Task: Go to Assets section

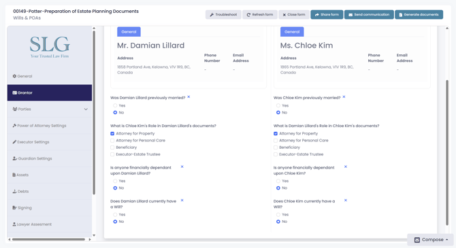Action: point(50,175)
